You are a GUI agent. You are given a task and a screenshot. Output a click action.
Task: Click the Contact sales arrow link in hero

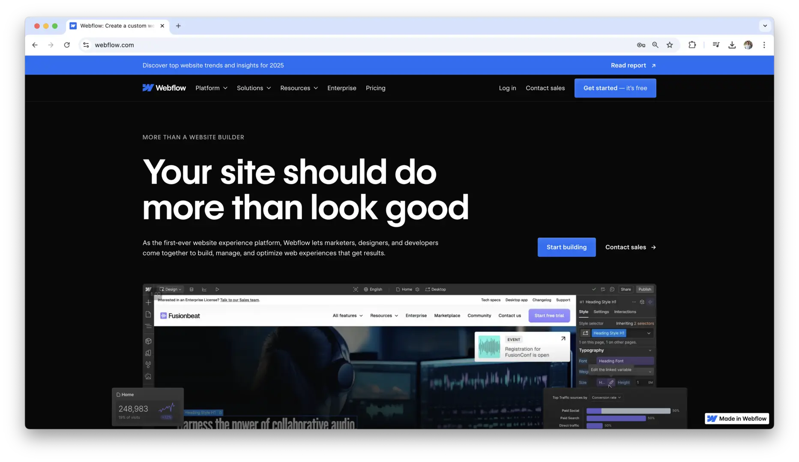(x=630, y=247)
